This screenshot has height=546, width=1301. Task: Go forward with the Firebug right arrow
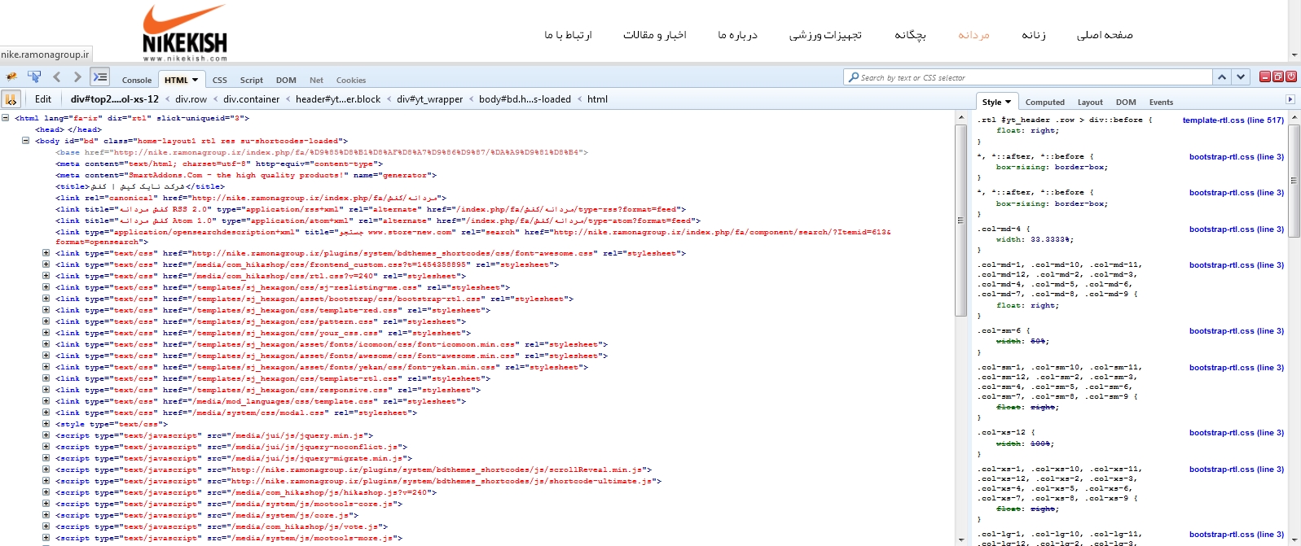point(77,77)
